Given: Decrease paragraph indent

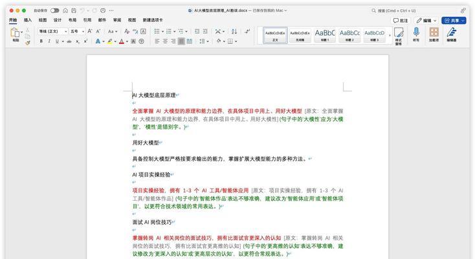Looking at the screenshot, I should 197,31.
